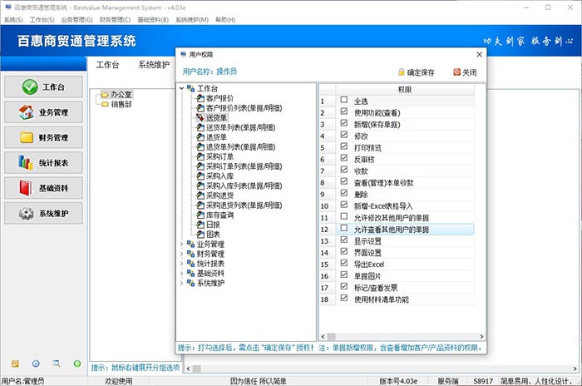This screenshot has height=386, width=582.
Task: Click the 客户报价列表 tree node icon
Action: click(x=200, y=108)
